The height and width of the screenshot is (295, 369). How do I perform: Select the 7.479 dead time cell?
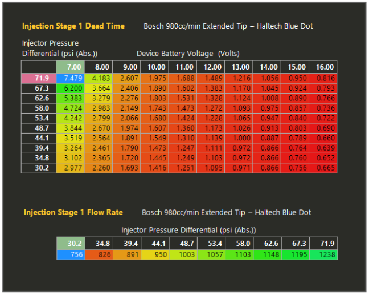71,78
